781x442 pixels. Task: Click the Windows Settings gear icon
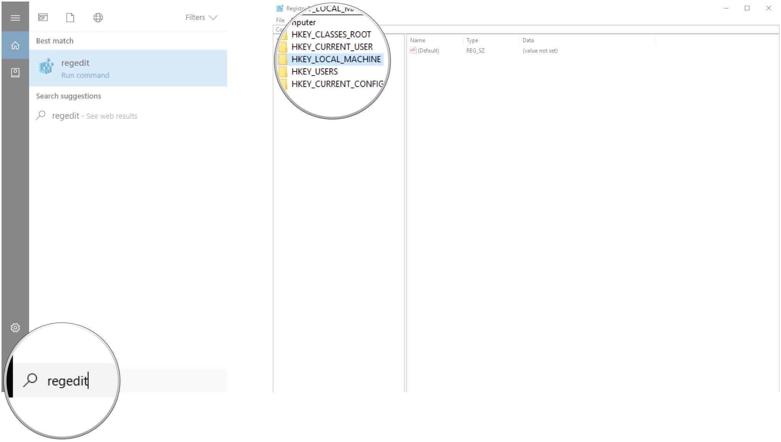(15, 327)
